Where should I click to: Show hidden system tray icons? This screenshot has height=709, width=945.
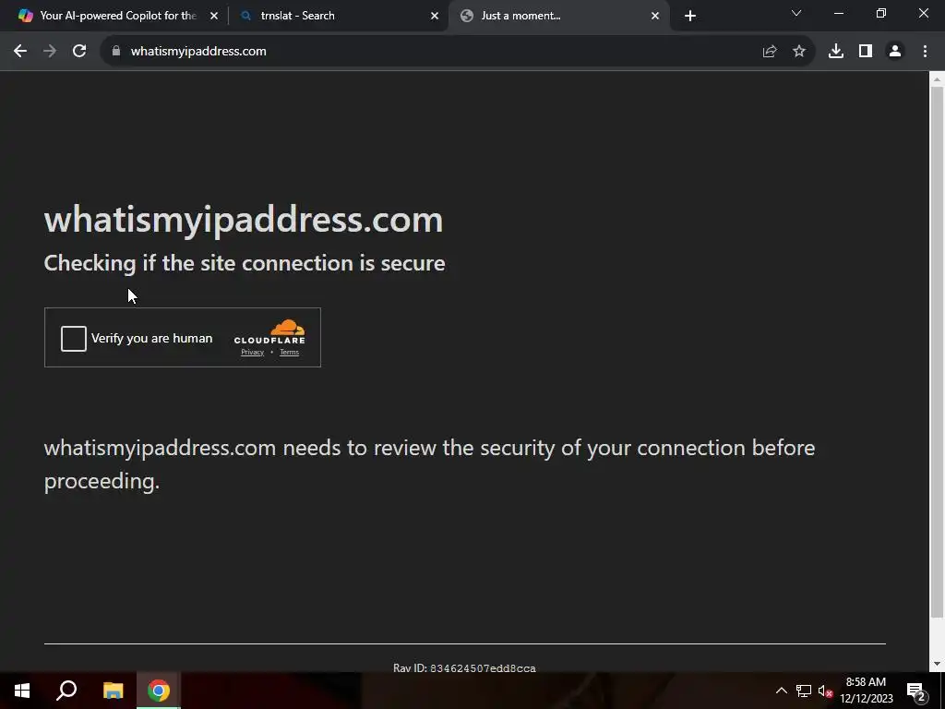pyautogui.click(x=781, y=691)
